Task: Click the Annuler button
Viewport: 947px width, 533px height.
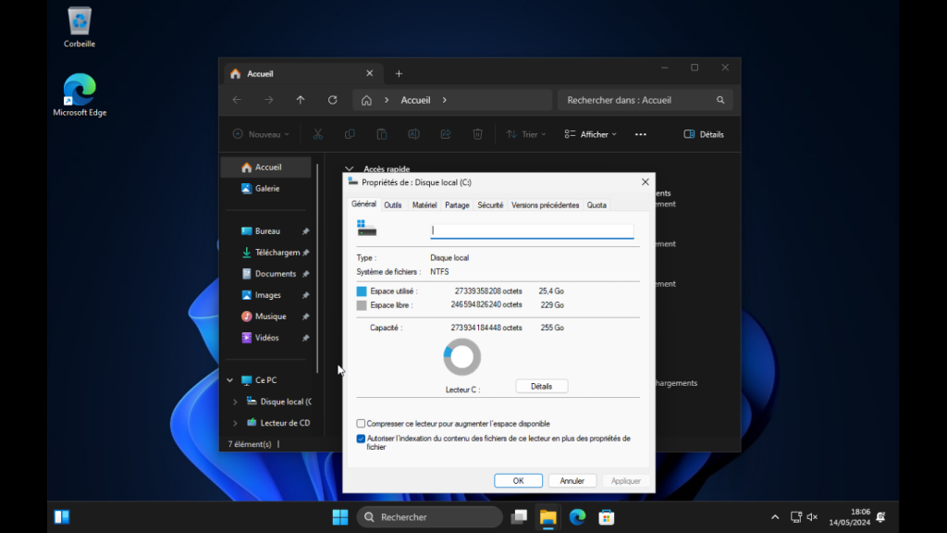Action: pos(572,481)
